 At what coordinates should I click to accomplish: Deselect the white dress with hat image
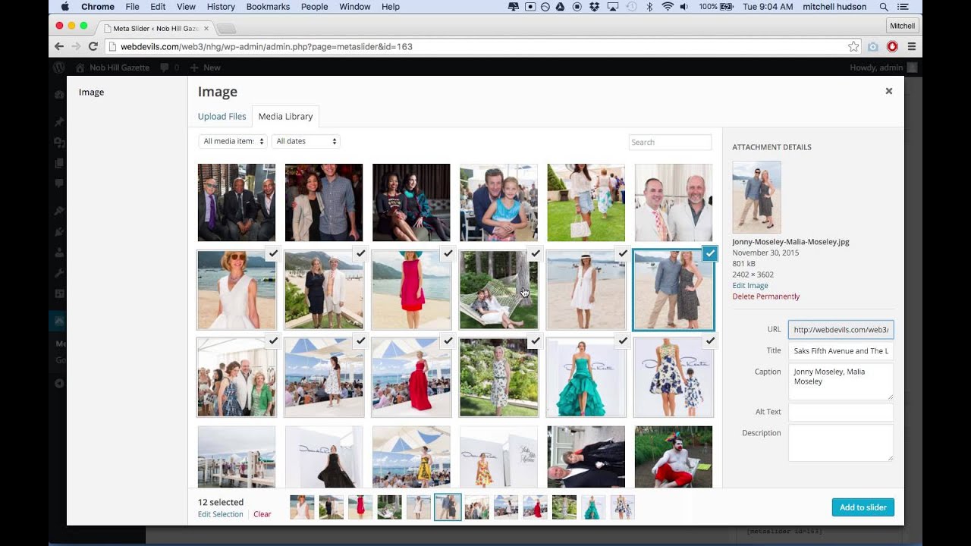(x=623, y=253)
